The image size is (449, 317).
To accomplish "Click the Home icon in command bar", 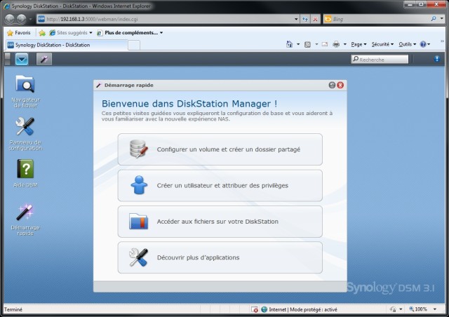I will click(290, 44).
